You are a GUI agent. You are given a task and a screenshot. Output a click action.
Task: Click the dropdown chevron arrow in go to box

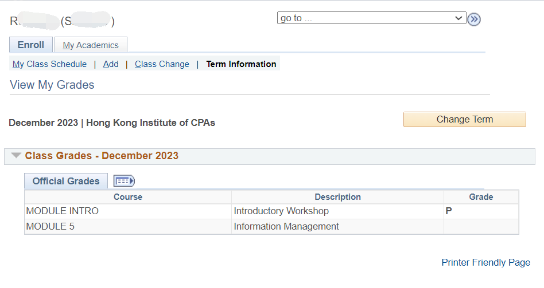point(458,18)
